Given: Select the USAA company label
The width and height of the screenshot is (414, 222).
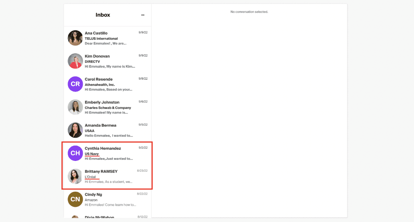Looking at the screenshot, I should [x=89, y=131].
